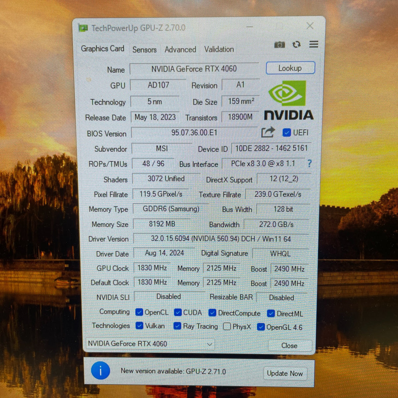Toggle the DirectCompute checkbox
This screenshot has height=398, width=398.
click(212, 313)
